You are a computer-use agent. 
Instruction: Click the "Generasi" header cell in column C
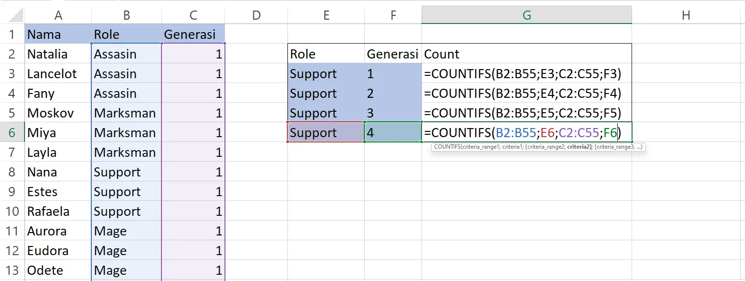coord(193,35)
